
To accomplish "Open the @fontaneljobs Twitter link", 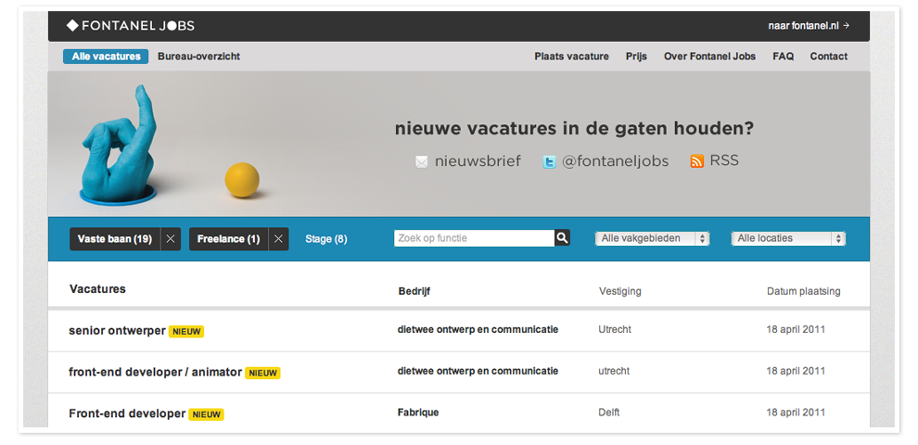I will tap(616, 161).
